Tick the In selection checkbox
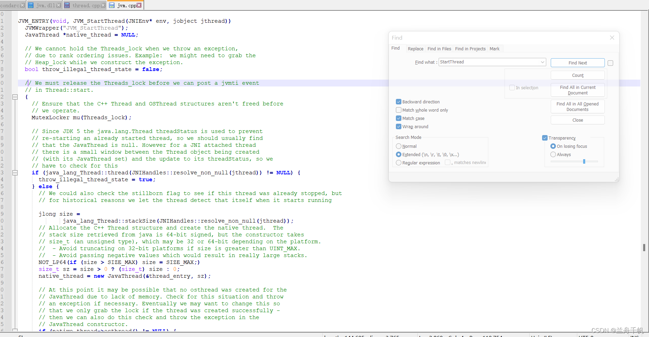 point(512,88)
